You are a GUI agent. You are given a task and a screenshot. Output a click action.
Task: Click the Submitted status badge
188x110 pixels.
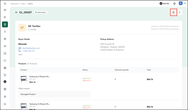pos(40,12)
